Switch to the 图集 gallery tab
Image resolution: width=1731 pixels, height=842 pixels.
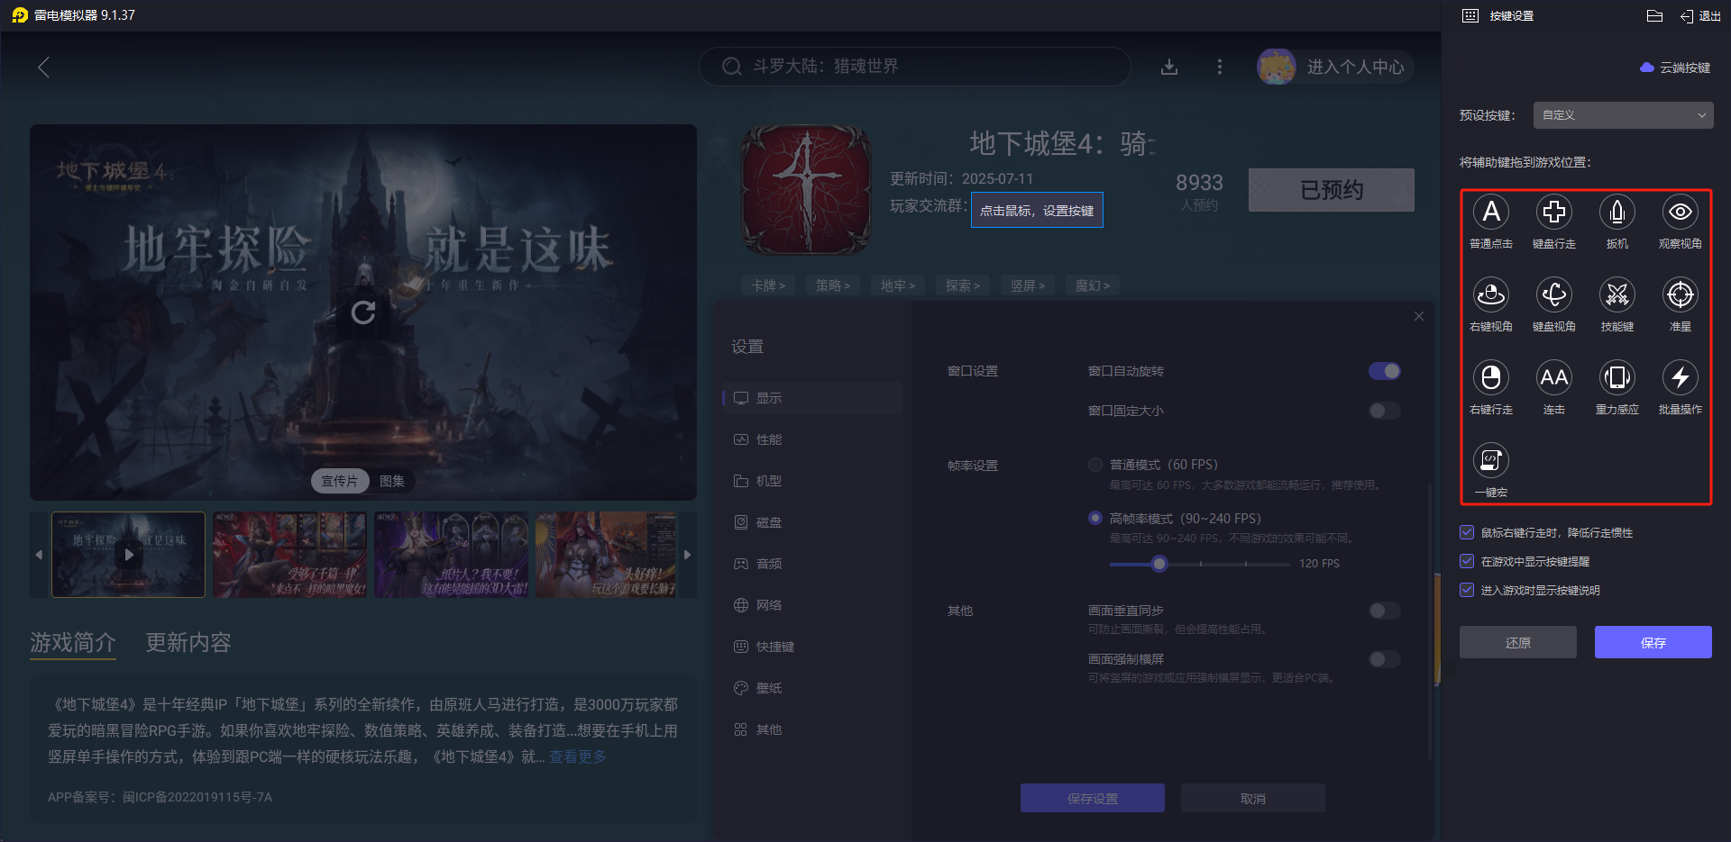[392, 481]
